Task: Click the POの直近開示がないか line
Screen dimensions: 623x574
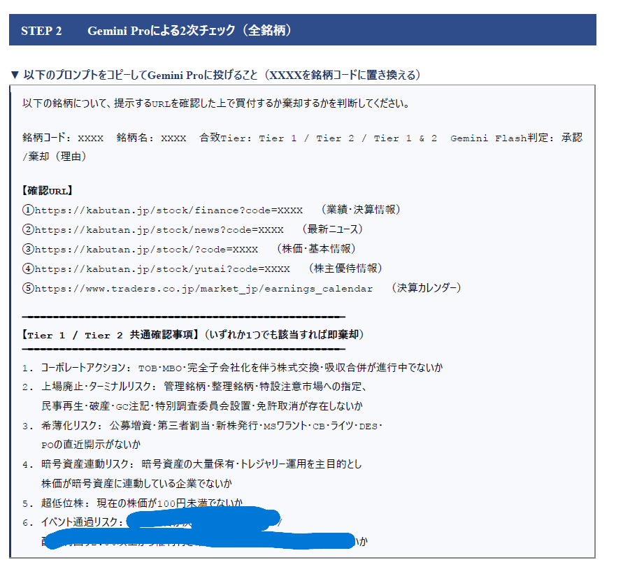Action: click(91, 445)
